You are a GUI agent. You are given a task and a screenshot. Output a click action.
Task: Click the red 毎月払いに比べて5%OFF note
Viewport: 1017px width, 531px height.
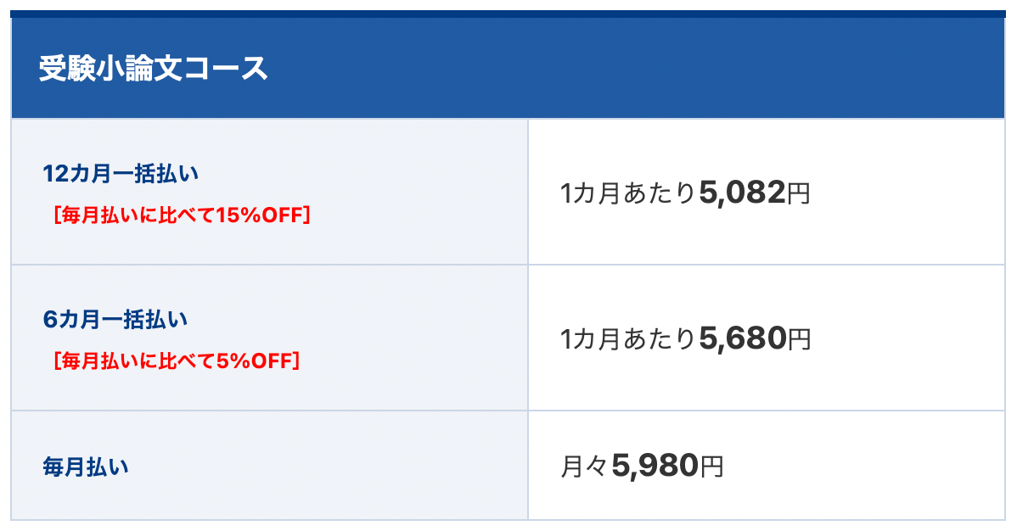(x=177, y=361)
